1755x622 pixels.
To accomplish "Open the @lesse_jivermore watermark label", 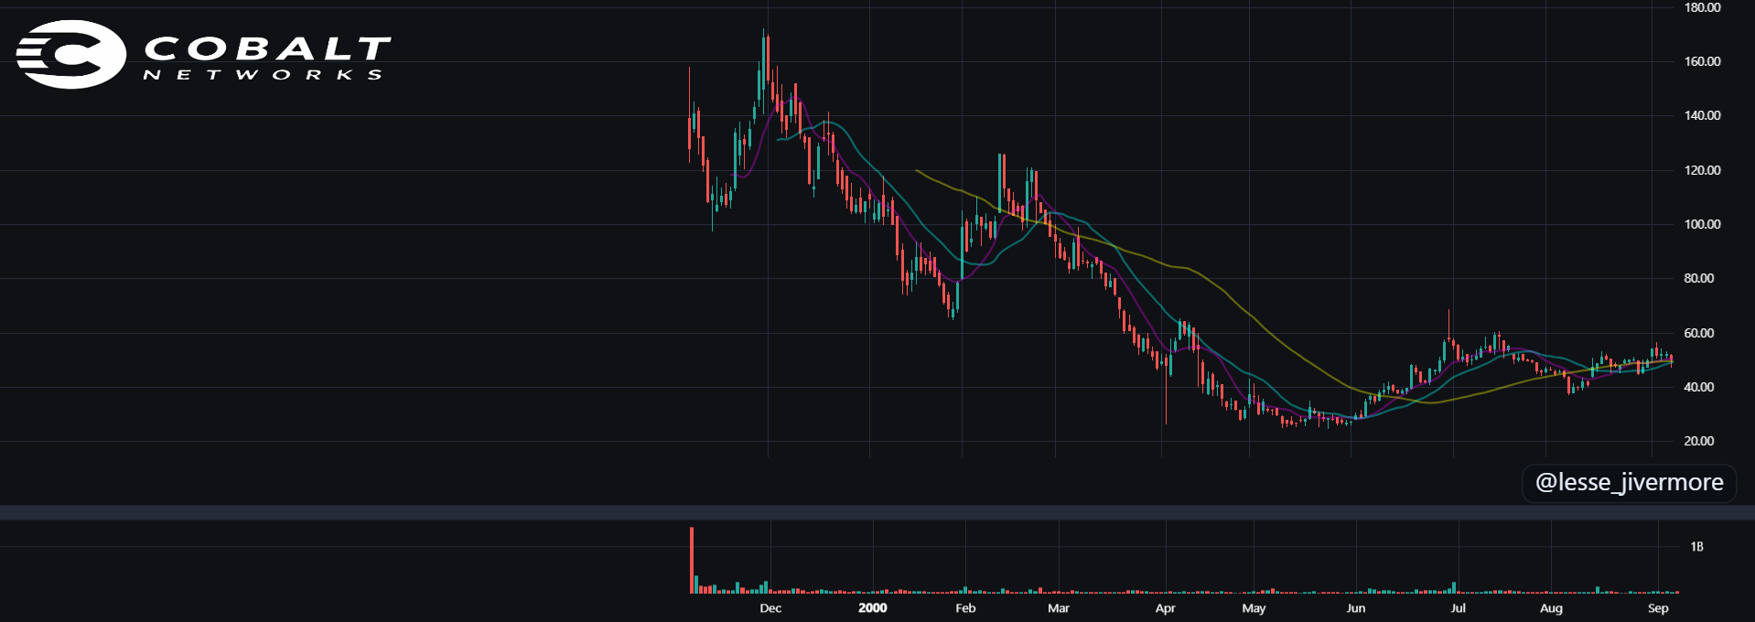I will click(x=1629, y=482).
